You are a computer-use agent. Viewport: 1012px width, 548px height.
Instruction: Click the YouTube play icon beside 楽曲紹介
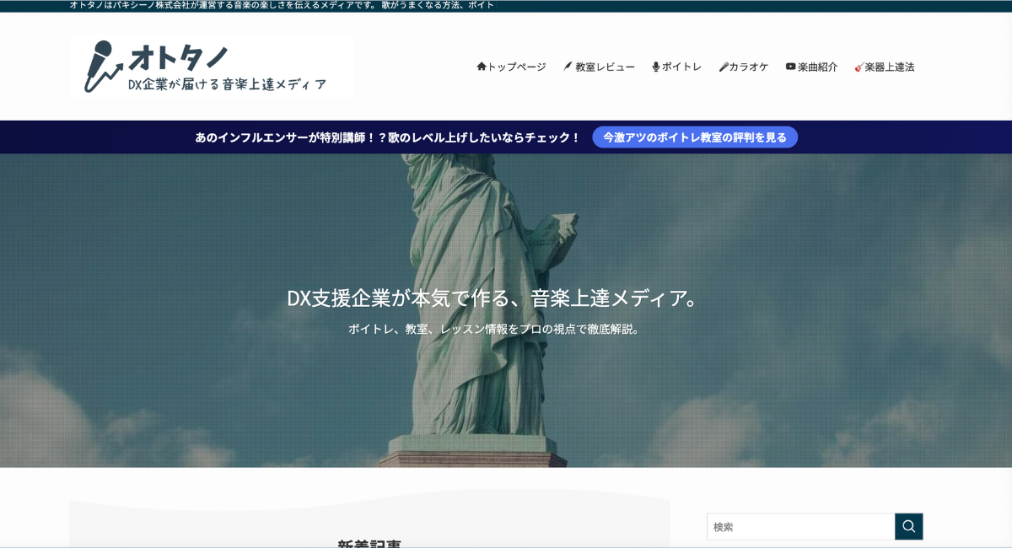791,67
